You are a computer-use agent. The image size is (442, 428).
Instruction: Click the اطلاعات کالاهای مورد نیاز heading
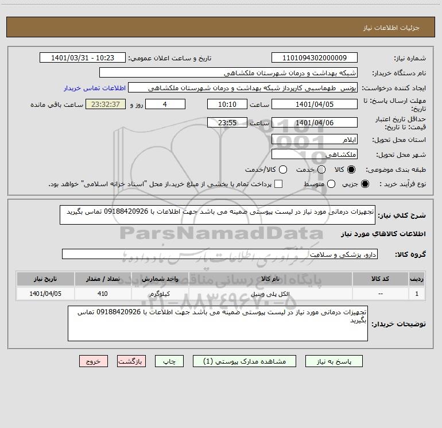pos(383,234)
